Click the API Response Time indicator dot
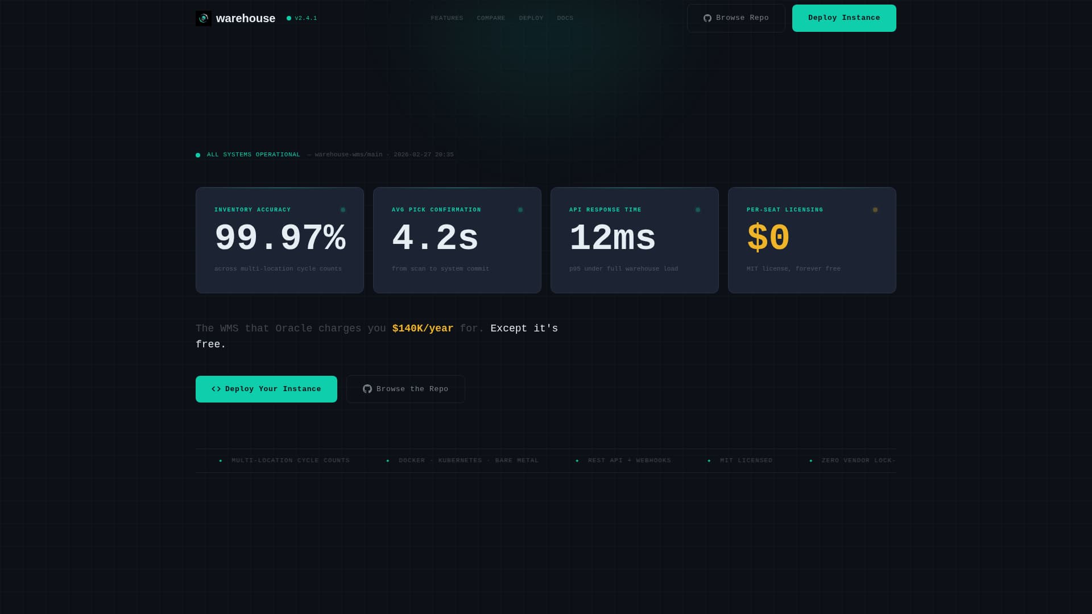 698,210
